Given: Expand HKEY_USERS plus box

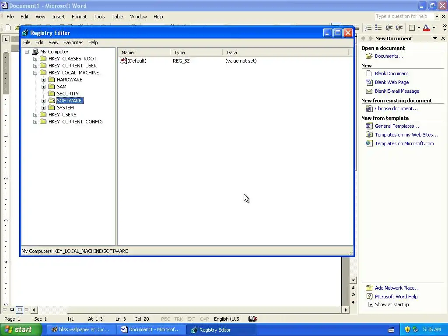Looking at the screenshot, I should (x=35, y=115).
